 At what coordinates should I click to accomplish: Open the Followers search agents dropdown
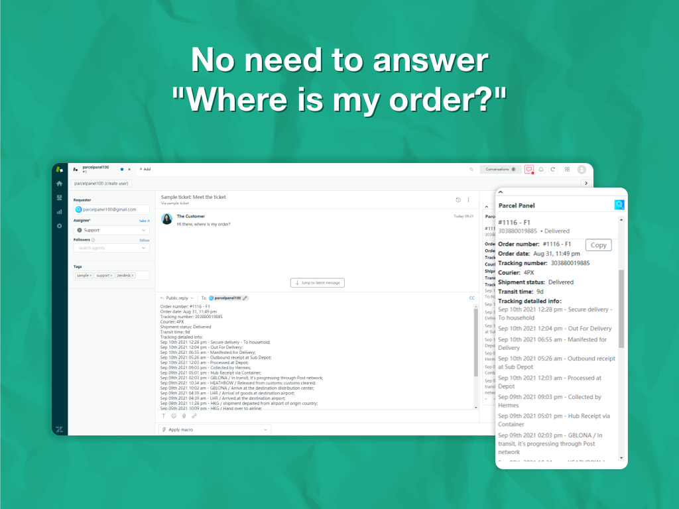111,248
